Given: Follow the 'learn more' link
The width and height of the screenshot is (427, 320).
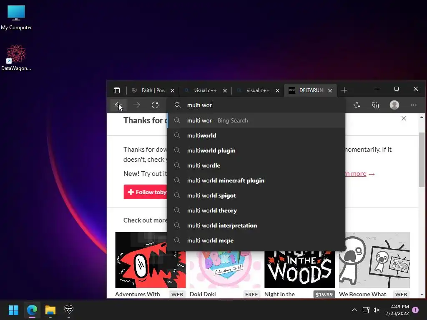Looking at the screenshot, I should tap(357, 174).
